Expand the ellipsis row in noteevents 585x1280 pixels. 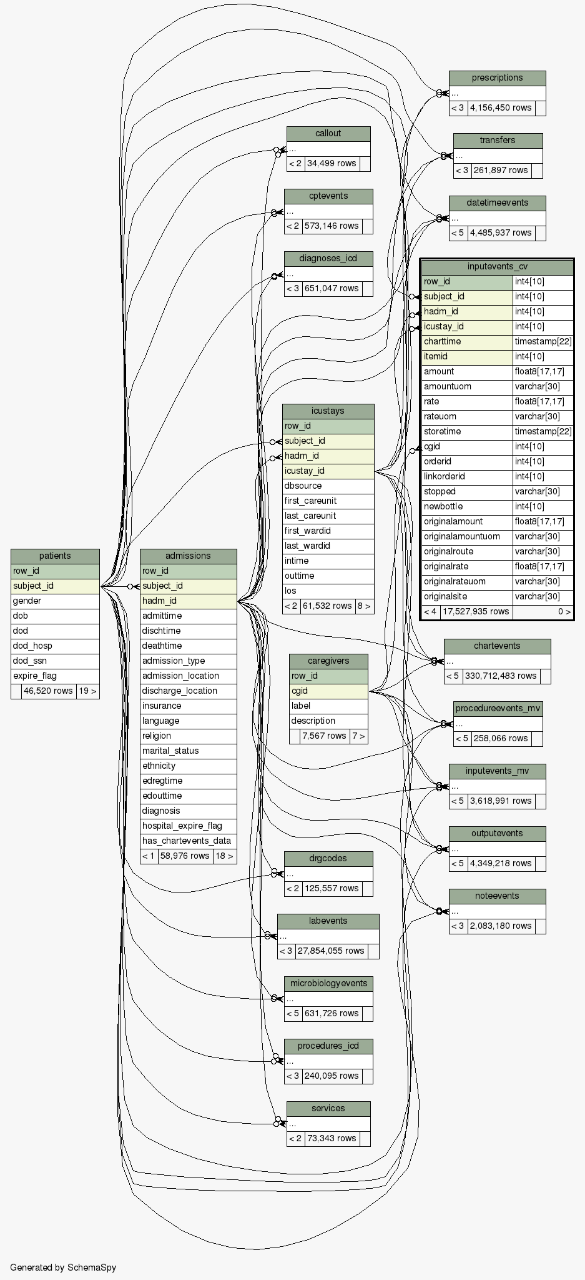point(497,911)
